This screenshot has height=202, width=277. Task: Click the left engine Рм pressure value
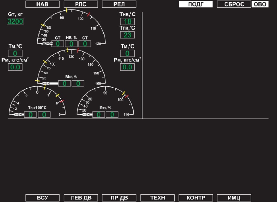15,67
